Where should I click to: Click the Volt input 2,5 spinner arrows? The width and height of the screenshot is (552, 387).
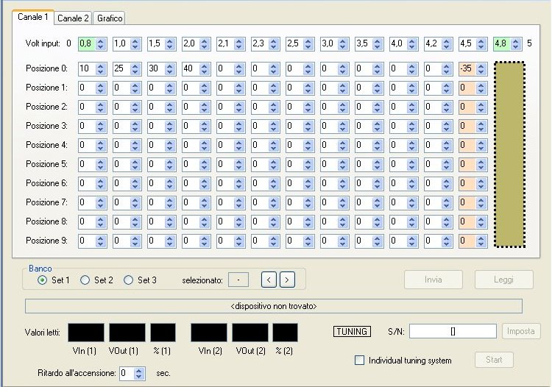coord(308,43)
